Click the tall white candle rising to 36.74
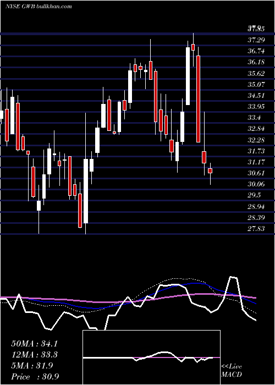275x385 pixels. [x=188, y=76]
